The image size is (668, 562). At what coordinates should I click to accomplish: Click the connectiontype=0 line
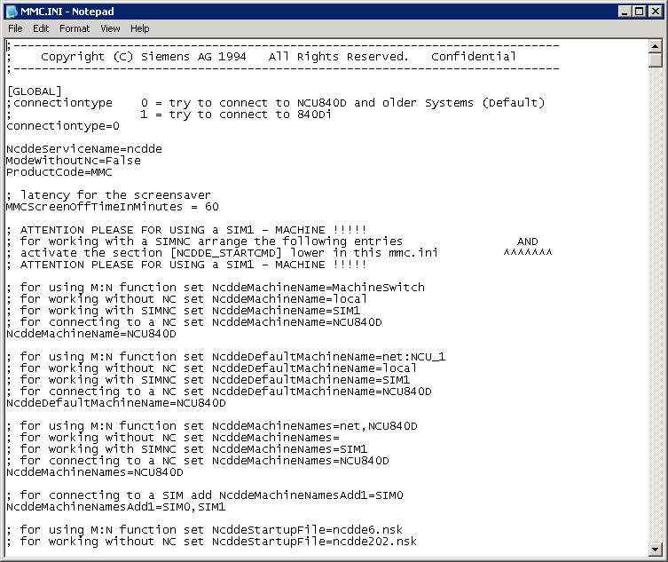click(63, 126)
